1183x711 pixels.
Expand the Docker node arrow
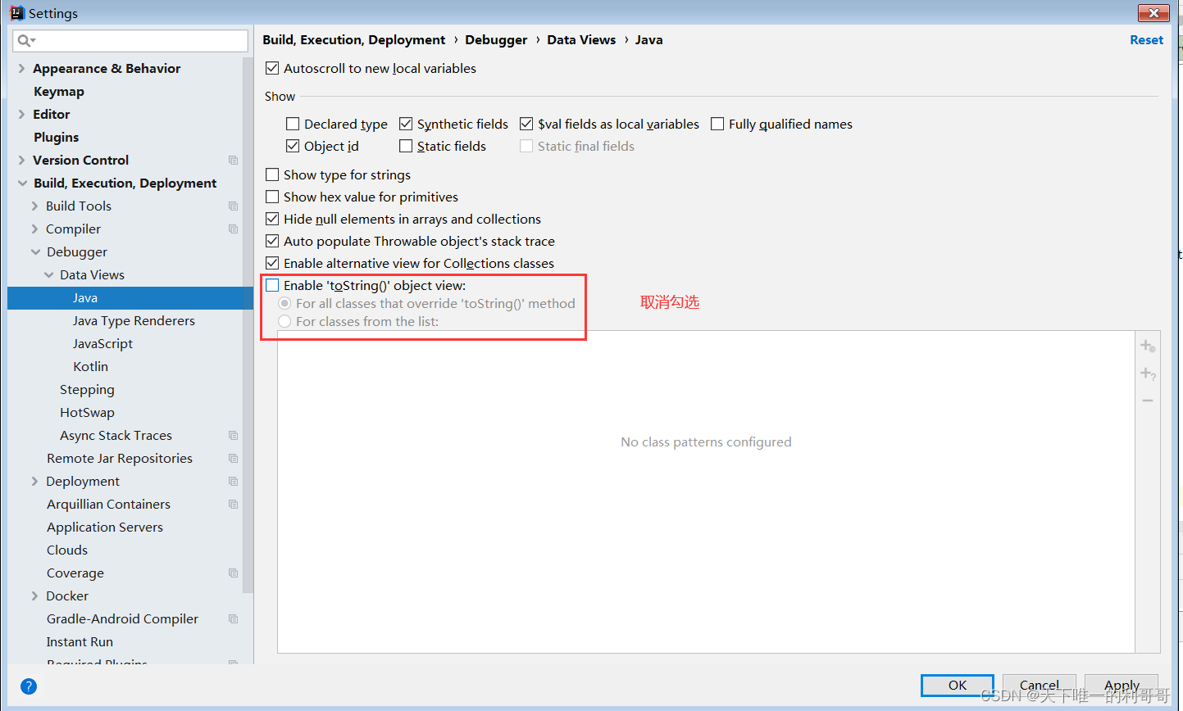tap(34, 596)
